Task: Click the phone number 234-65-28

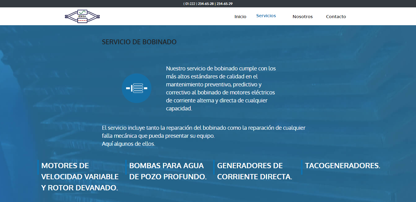Action: click(x=206, y=4)
